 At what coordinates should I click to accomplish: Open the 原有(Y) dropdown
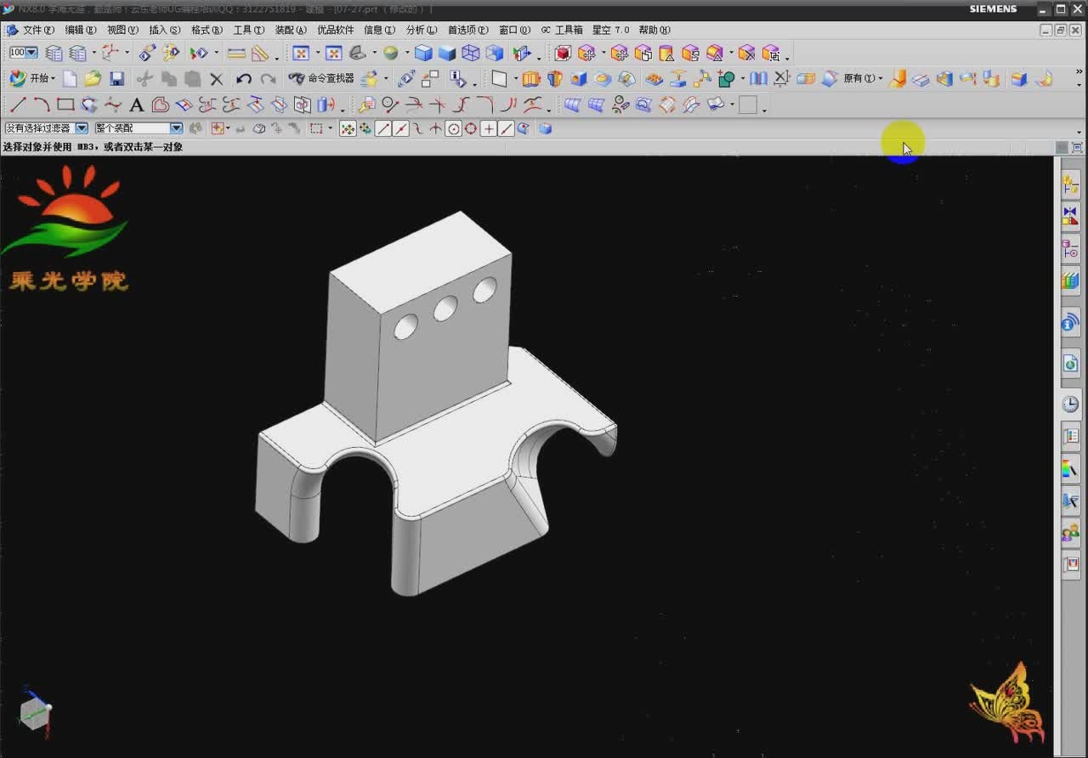click(x=863, y=79)
